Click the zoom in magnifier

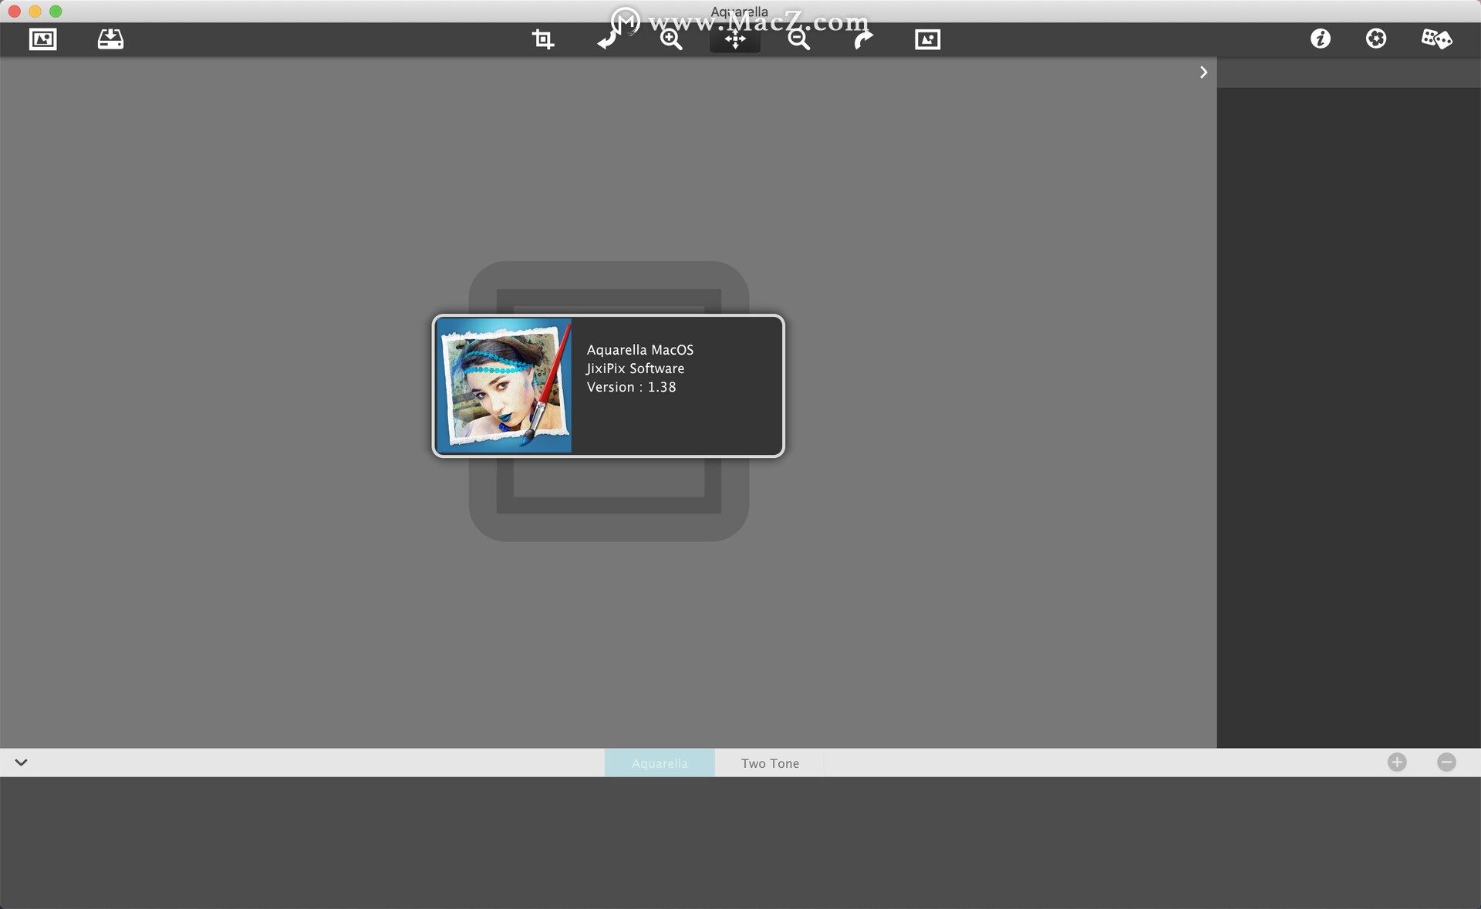pos(671,39)
